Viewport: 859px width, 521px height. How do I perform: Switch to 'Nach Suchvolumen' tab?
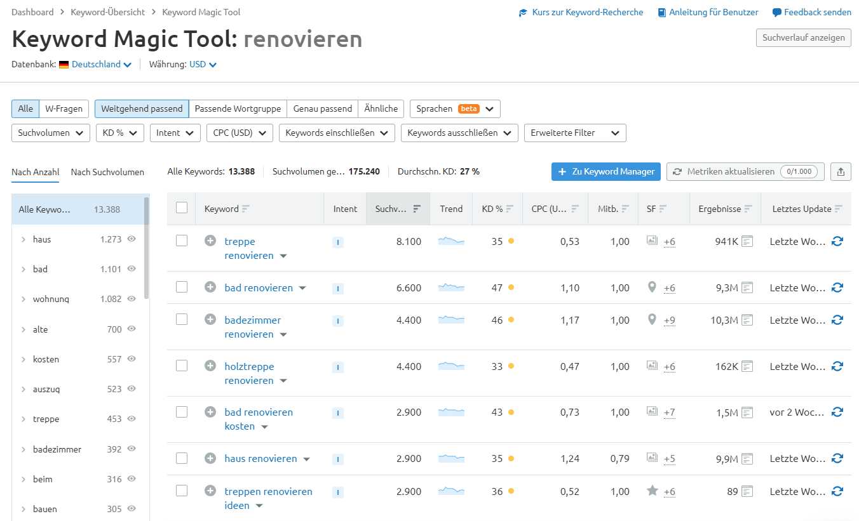pyautogui.click(x=107, y=172)
